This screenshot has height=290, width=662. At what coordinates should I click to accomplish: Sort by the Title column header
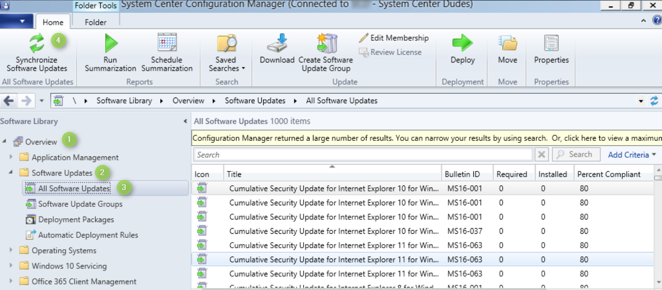coord(333,174)
